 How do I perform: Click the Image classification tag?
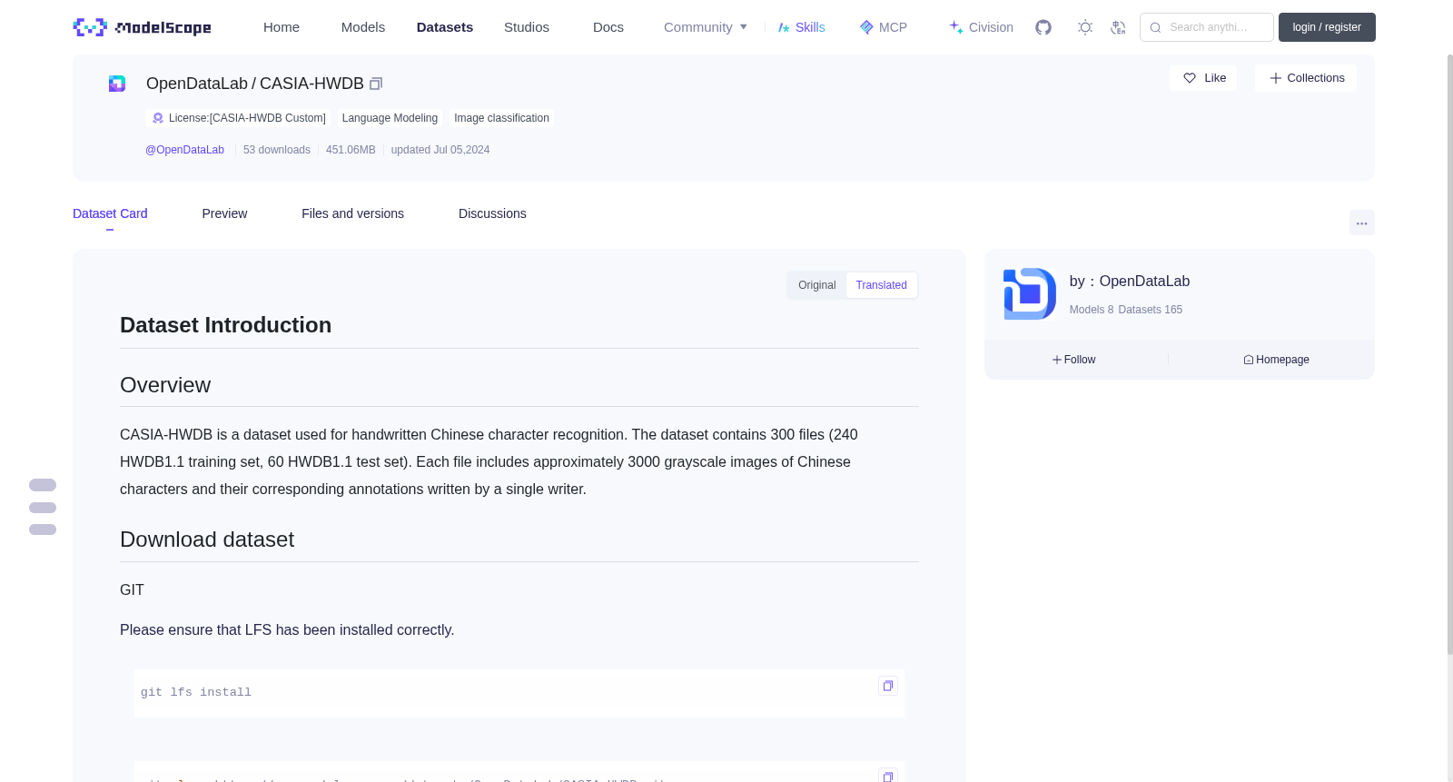pyautogui.click(x=501, y=118)
